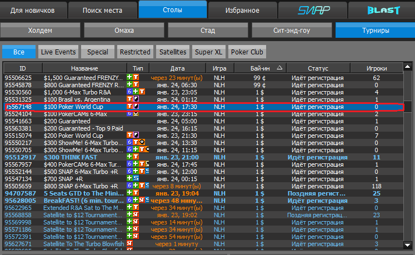
Task: Click 118 players count cell
Action: (377, 186)
